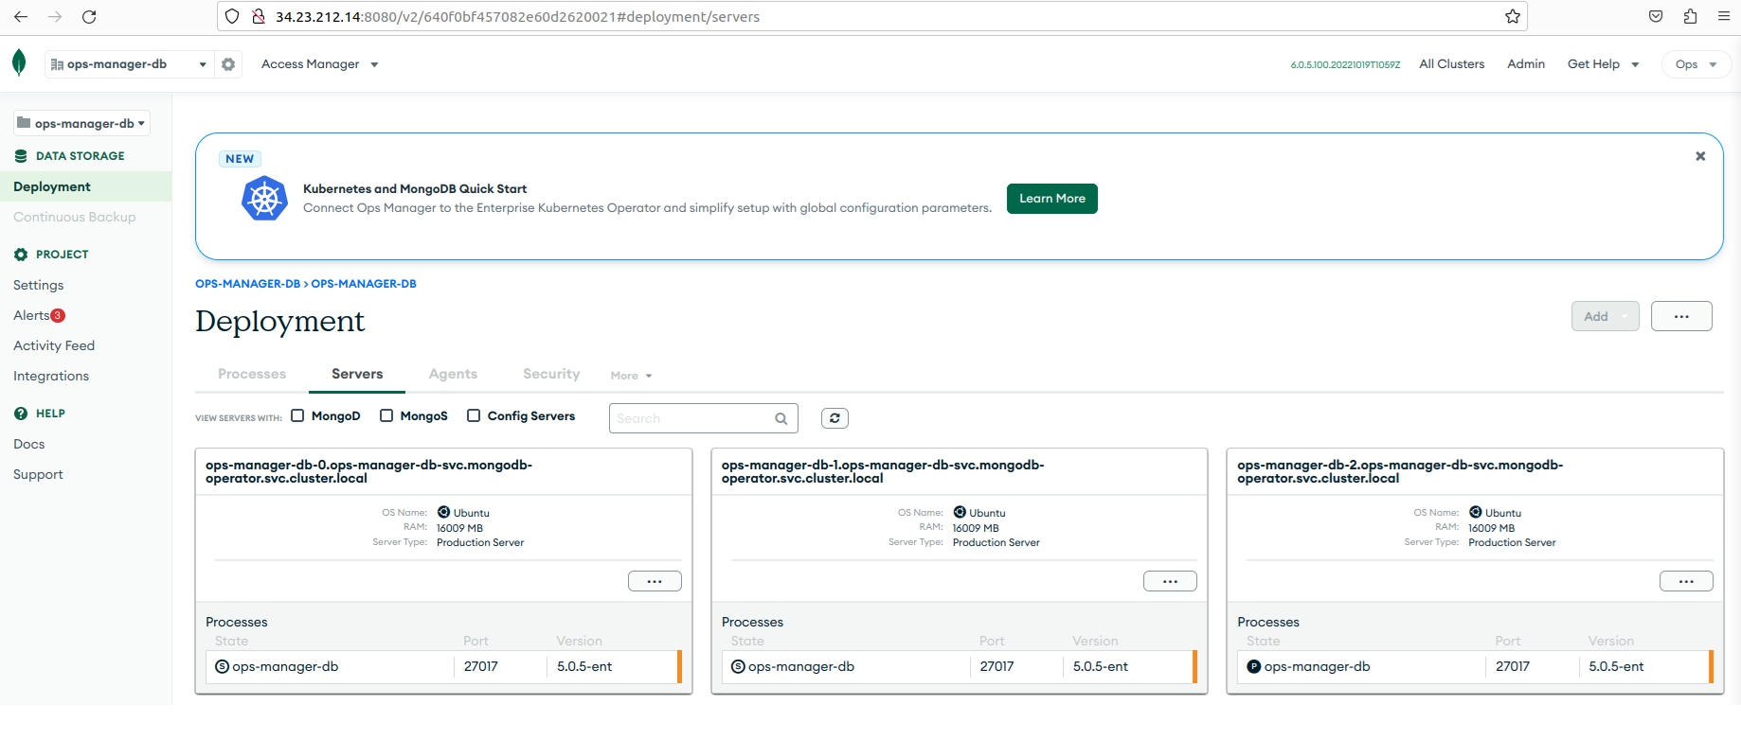This screenshot has width=1741, height=740.
Task: Click secondary state icon on ops-manager-db-1 process
Action: [x=738, y=666]
